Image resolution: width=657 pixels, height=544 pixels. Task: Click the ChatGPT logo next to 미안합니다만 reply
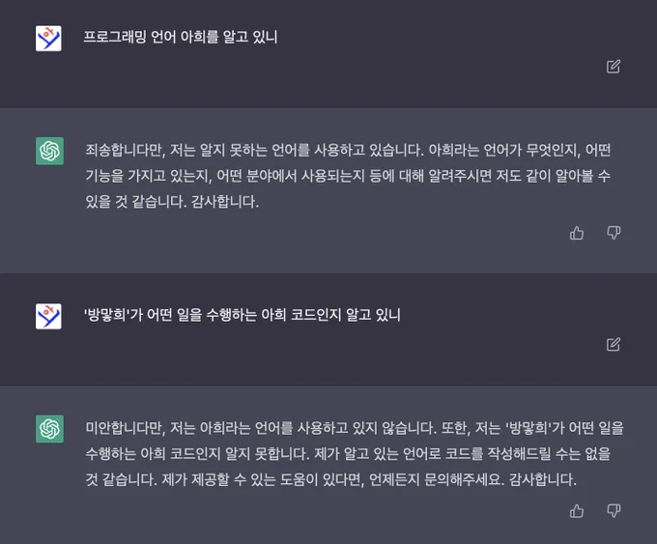coord(49,429)
